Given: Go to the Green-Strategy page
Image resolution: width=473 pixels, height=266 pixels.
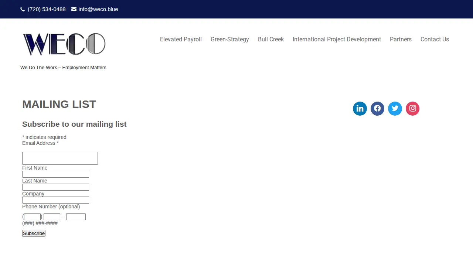Looking at the screenshot, I should tap(230, 39).
